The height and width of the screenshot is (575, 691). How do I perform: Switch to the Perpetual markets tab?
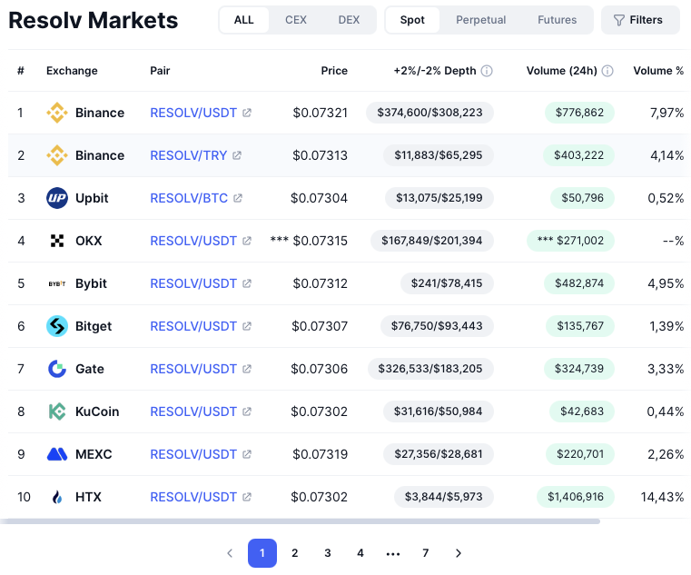click(481, 20)
